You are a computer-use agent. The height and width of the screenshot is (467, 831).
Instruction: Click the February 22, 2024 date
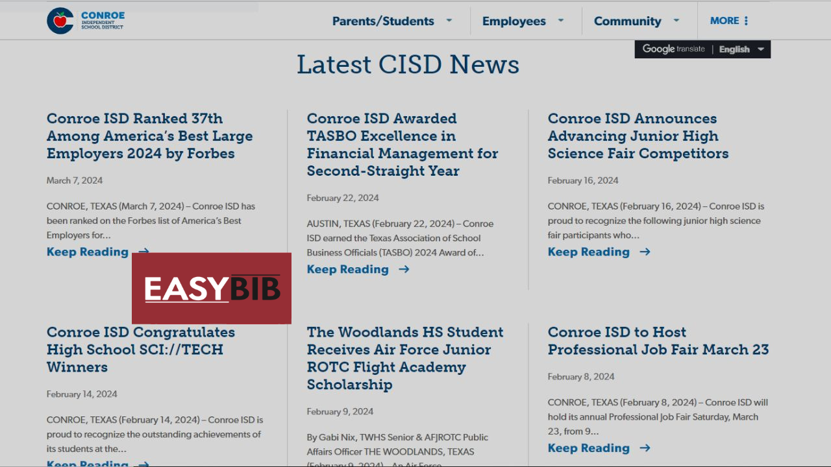343,198
